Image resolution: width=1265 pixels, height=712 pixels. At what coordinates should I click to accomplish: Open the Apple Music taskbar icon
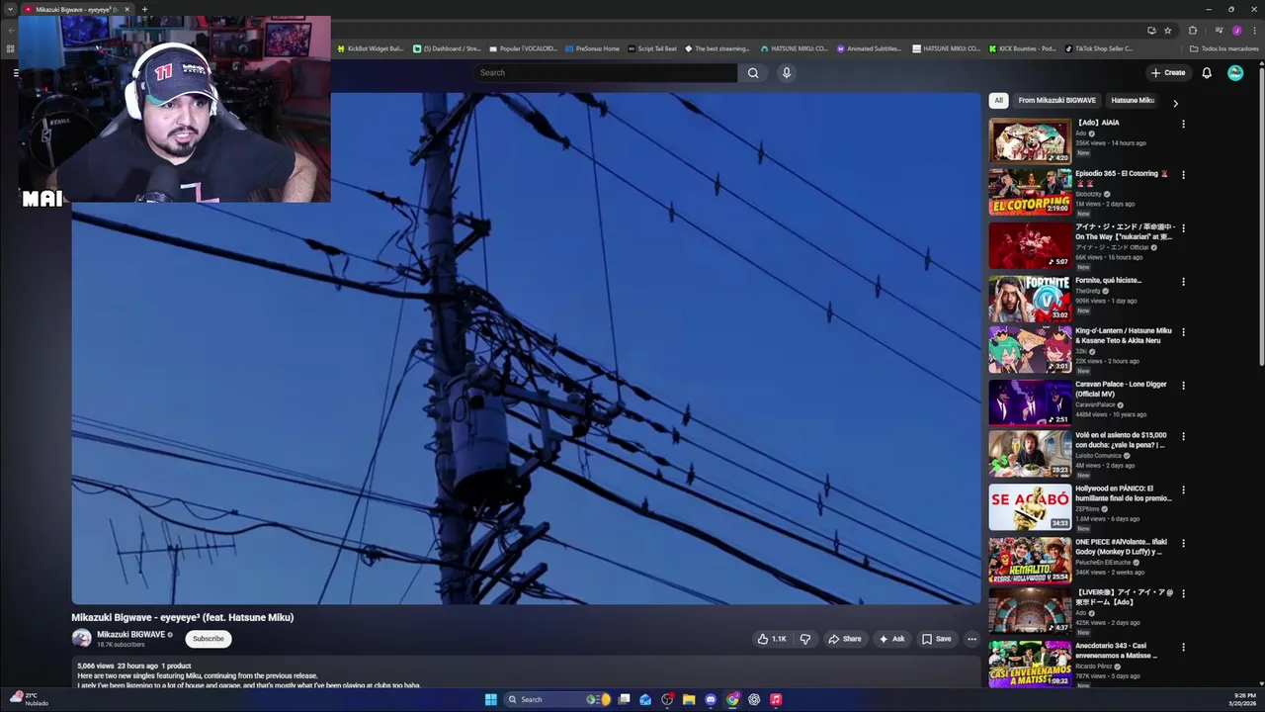coord(776,699)
